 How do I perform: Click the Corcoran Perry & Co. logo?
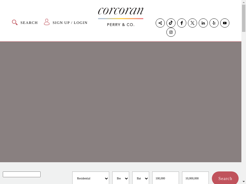pos(121,17)
